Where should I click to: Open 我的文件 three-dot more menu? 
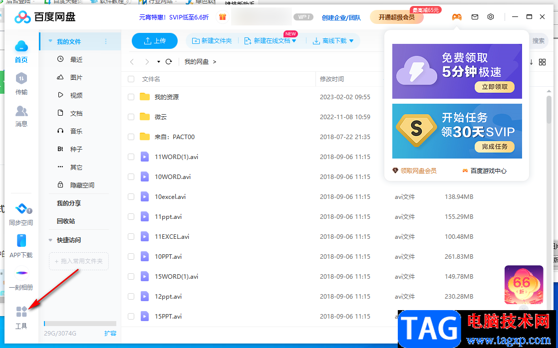(106, 41)
